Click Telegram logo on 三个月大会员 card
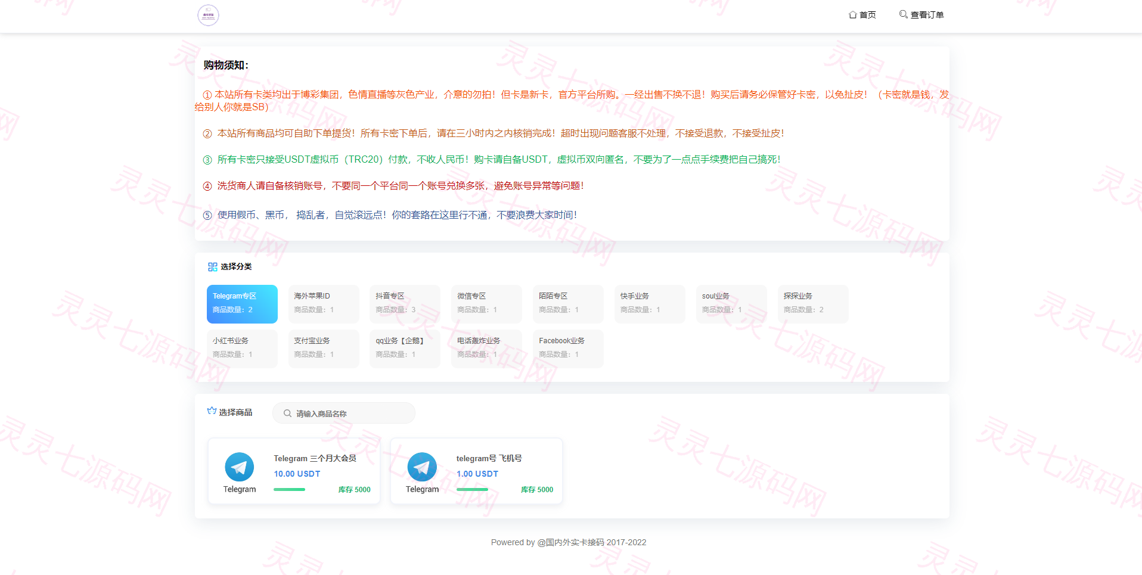This screenshot has height=575, width=1142. [240, 467]
